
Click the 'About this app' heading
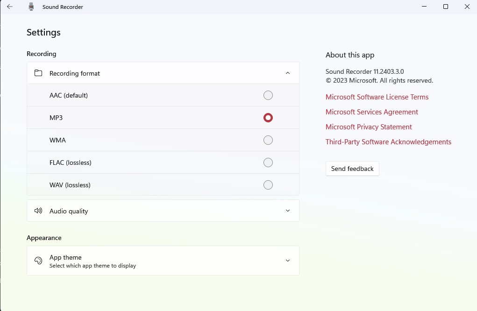tap(350, 55)
